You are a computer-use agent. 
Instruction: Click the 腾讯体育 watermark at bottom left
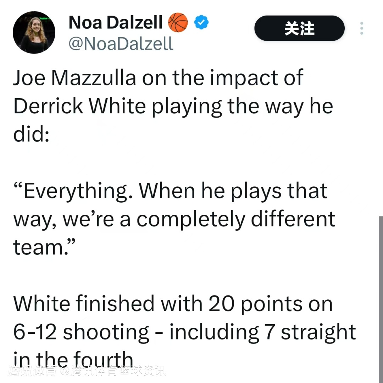(x=33, y=371)
